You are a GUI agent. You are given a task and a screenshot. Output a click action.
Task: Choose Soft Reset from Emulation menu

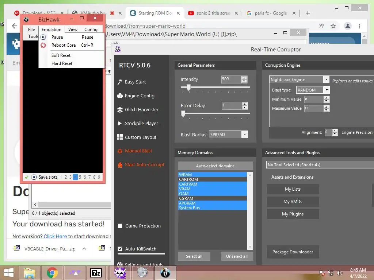71,55
